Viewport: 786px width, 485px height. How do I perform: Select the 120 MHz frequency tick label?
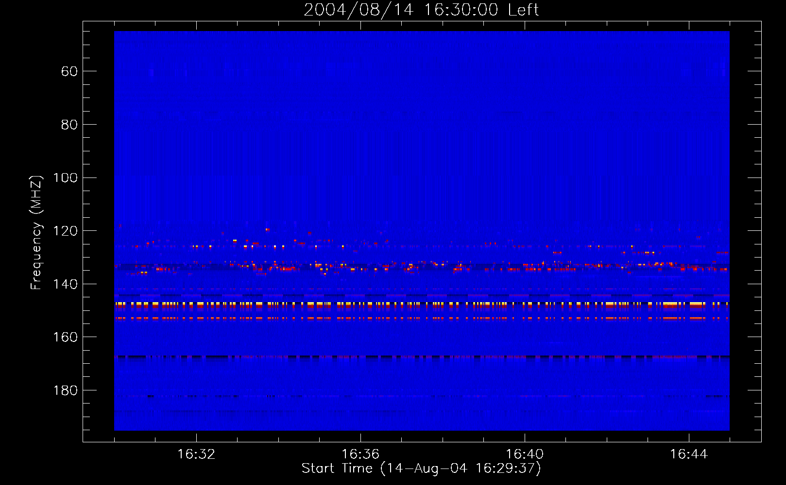point(65,231)
